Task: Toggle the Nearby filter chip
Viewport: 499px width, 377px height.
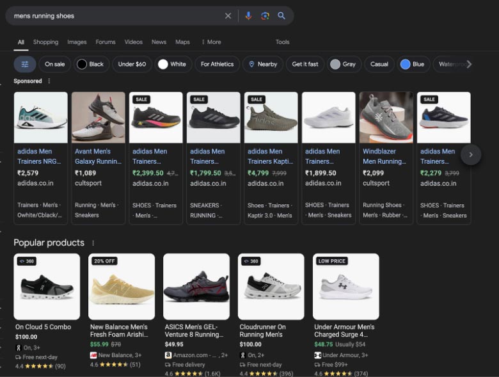Action: pos(263,64)
